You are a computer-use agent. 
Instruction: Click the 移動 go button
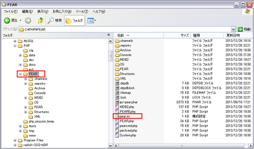(x=244, y=29)
